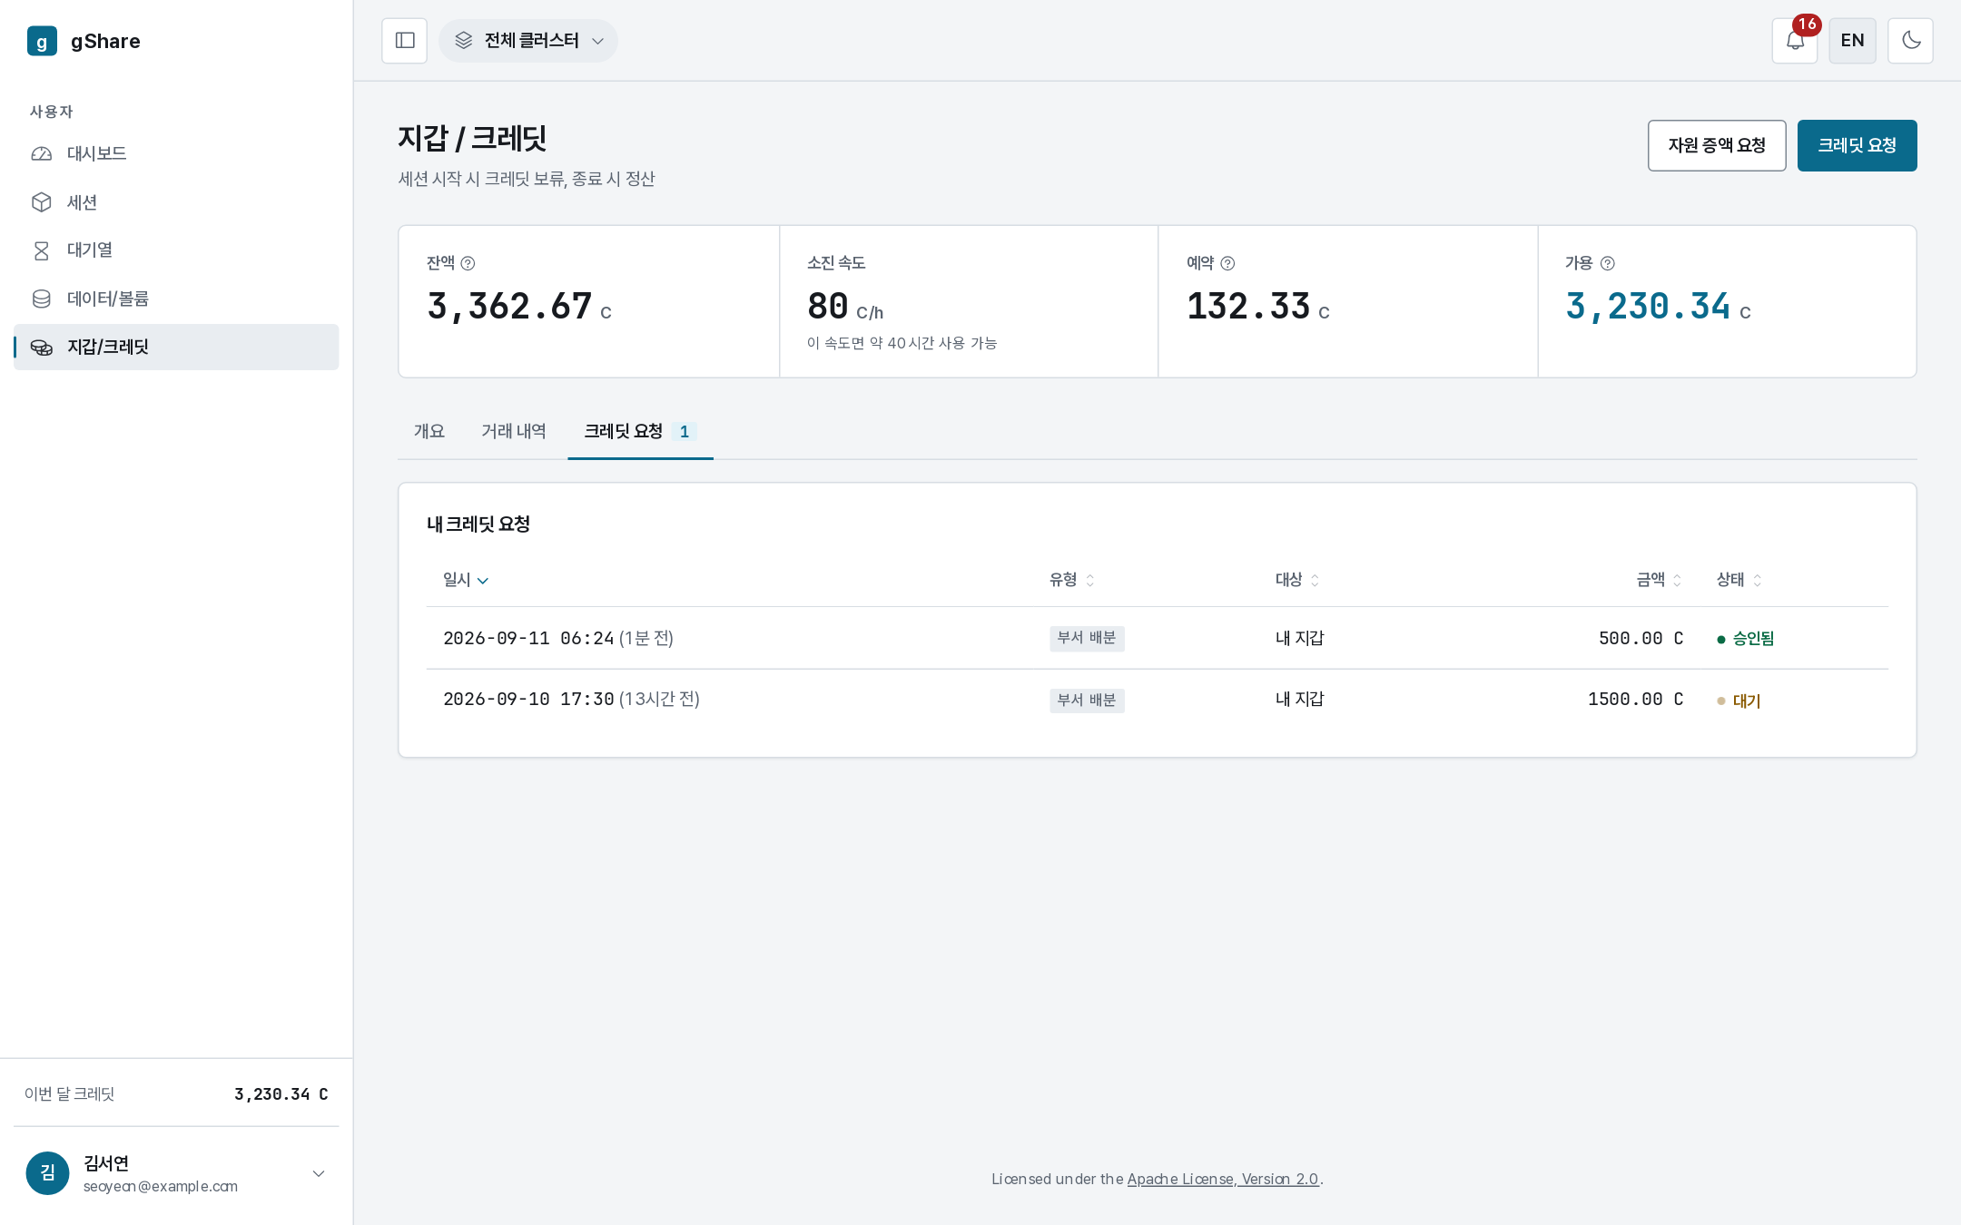The height and width of the screenshot is (1225, 1961).
Task: Switch language with EN button
Action: [1852, 41]
